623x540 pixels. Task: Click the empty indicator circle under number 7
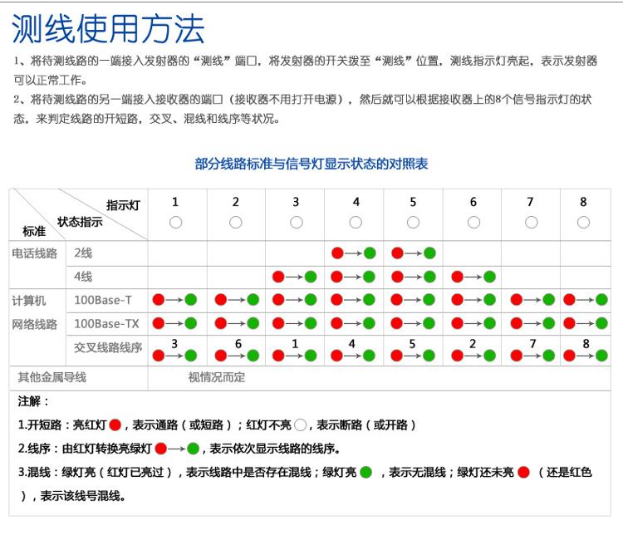(532, 222)
